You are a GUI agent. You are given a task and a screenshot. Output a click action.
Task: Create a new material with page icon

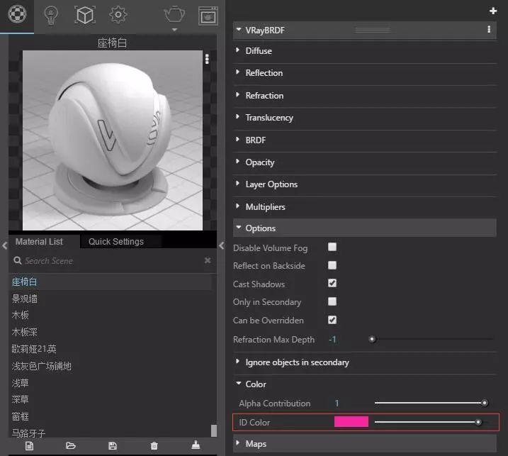coord(29,446)
